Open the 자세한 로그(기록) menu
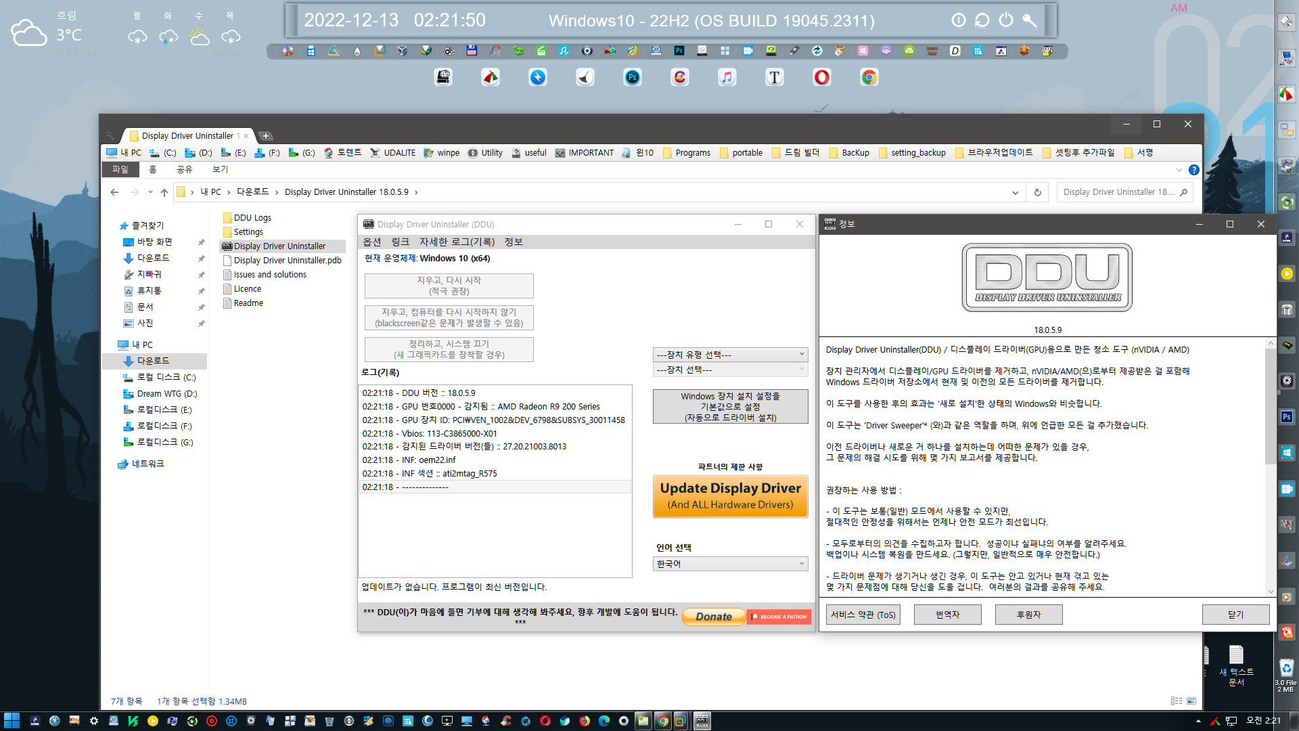This screenshot has height=731, width=1299. click(x=457, y=242)
